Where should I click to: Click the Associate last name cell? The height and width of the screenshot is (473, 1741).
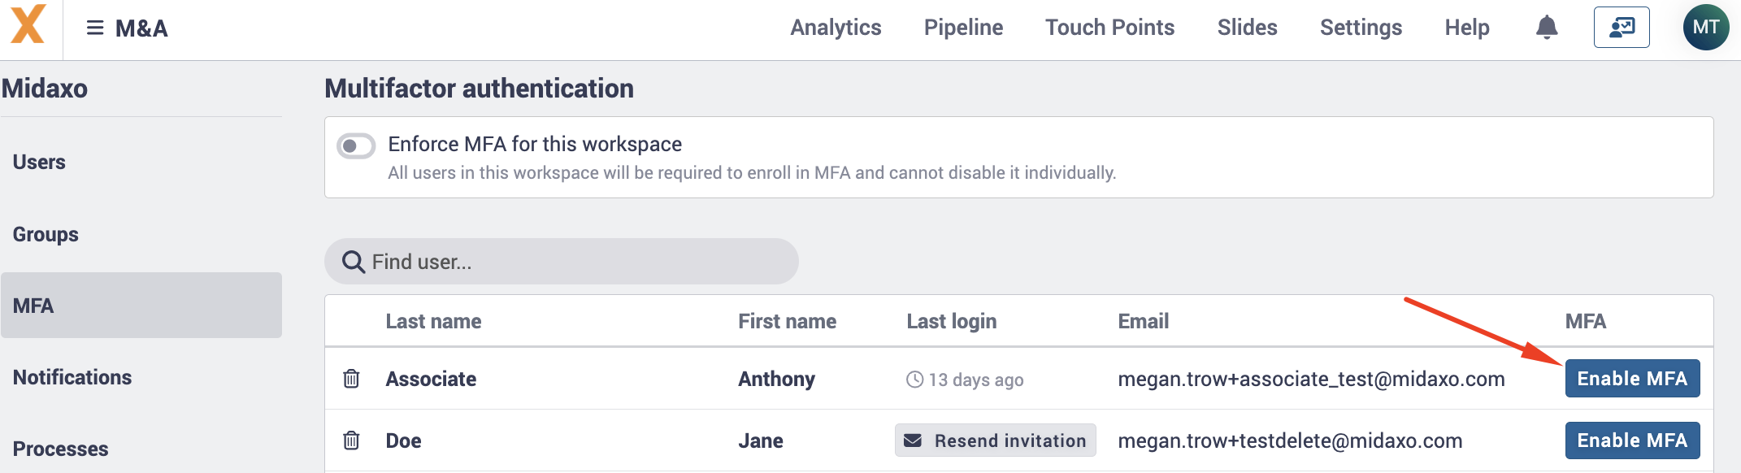coord(431,379)
